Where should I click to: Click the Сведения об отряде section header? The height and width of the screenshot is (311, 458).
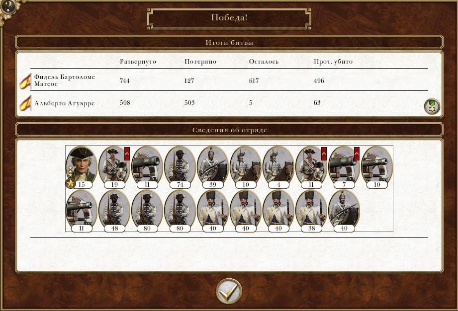tap(229, 130)
